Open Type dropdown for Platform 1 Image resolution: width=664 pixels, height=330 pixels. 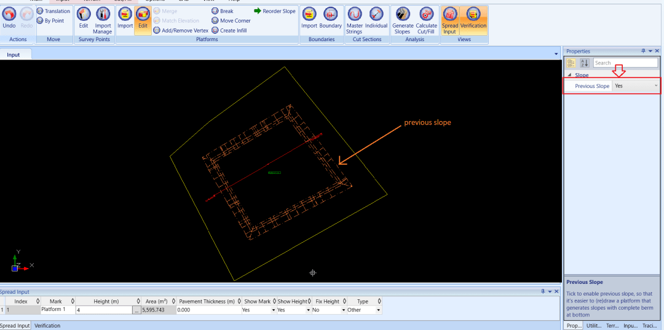coord(378,310)
